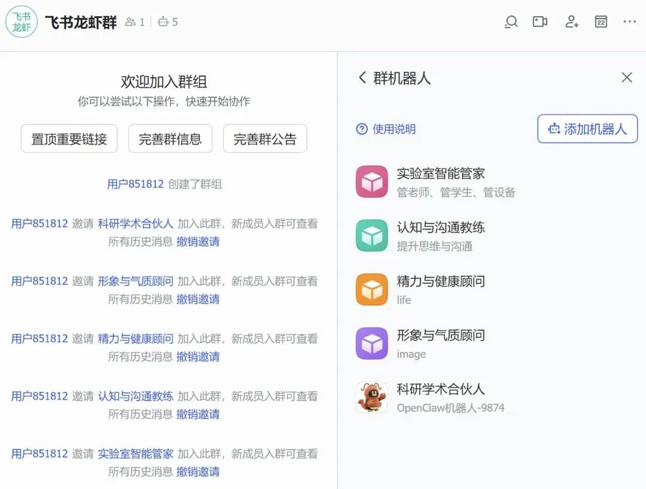Screen dimensions: 646x489
Task: Open the more options ellipsis menu
Action: [629, 22]
